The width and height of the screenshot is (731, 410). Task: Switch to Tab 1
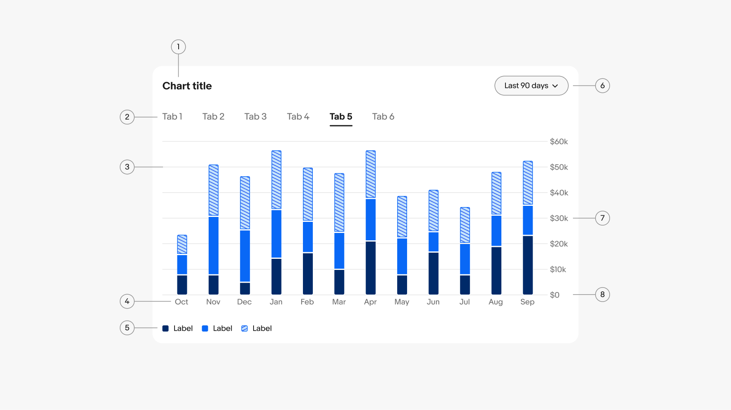(x=172, y=117)
